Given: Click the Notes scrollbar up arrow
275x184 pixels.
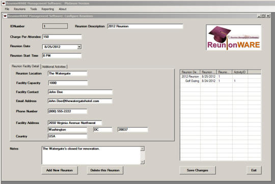Looking at the screenshot, I should pyautogui.click(x=143, y=149).
